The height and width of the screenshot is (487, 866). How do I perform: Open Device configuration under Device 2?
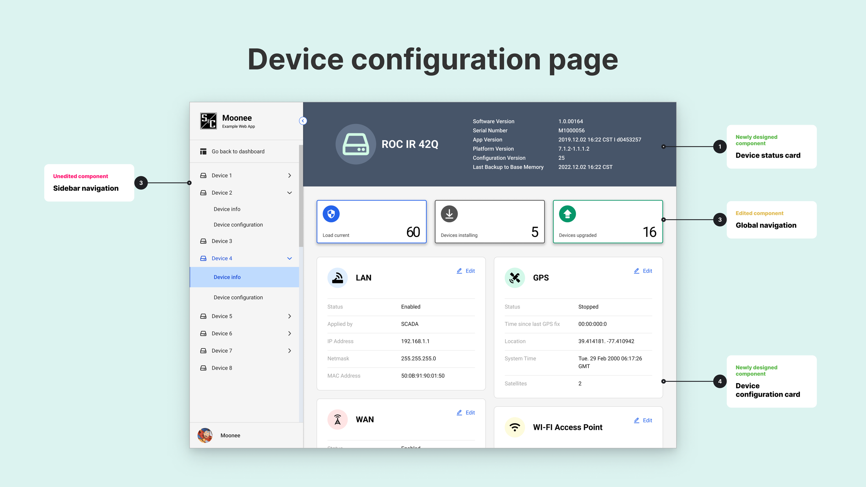coord(238,225)
